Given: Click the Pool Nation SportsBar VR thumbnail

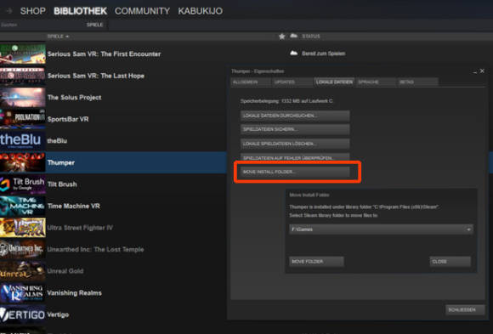Looking at the screenshot, I should point(23,119).
